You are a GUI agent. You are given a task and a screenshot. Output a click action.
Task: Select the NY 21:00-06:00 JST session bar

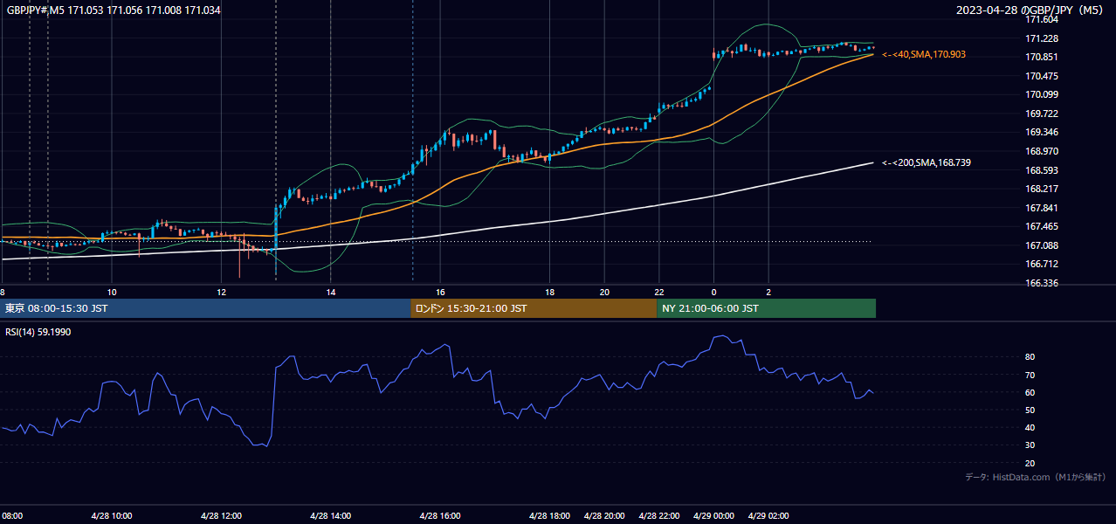click(766, 308)
